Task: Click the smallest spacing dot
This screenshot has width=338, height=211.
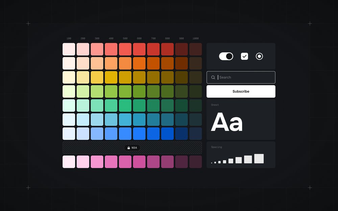Action: tap(212, 163)
